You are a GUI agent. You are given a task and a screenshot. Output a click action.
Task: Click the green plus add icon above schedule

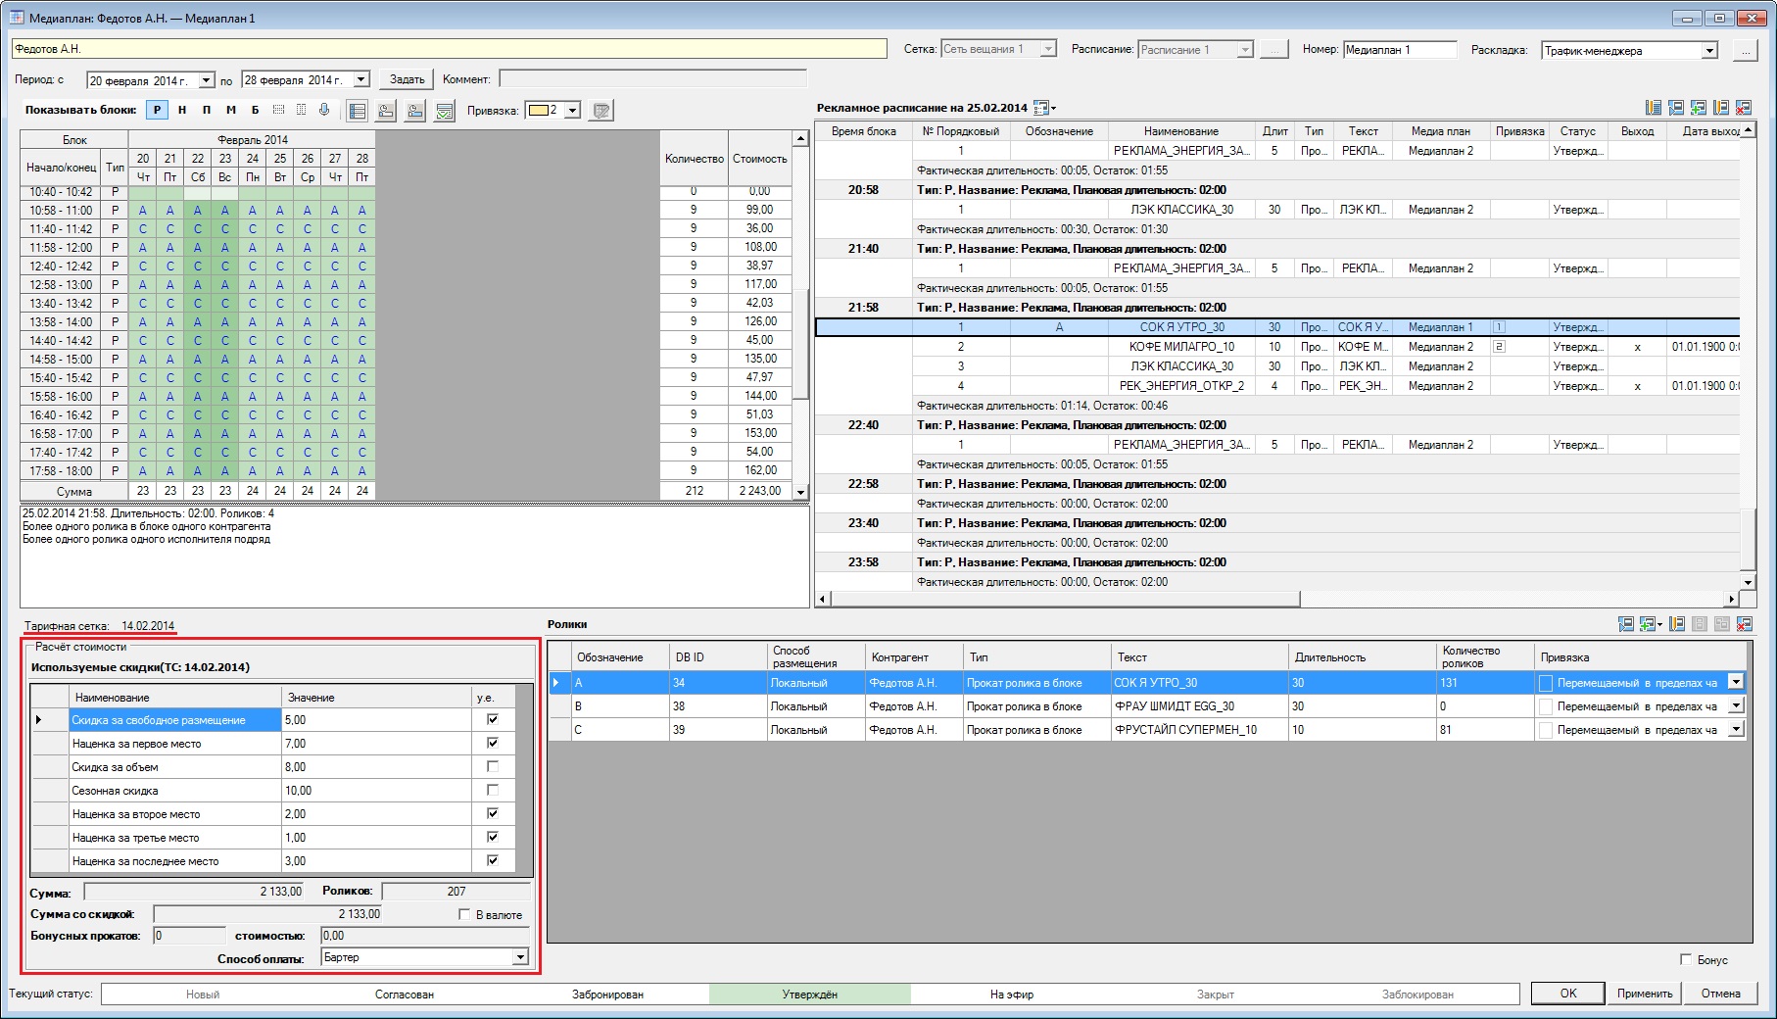(1699, 108)
